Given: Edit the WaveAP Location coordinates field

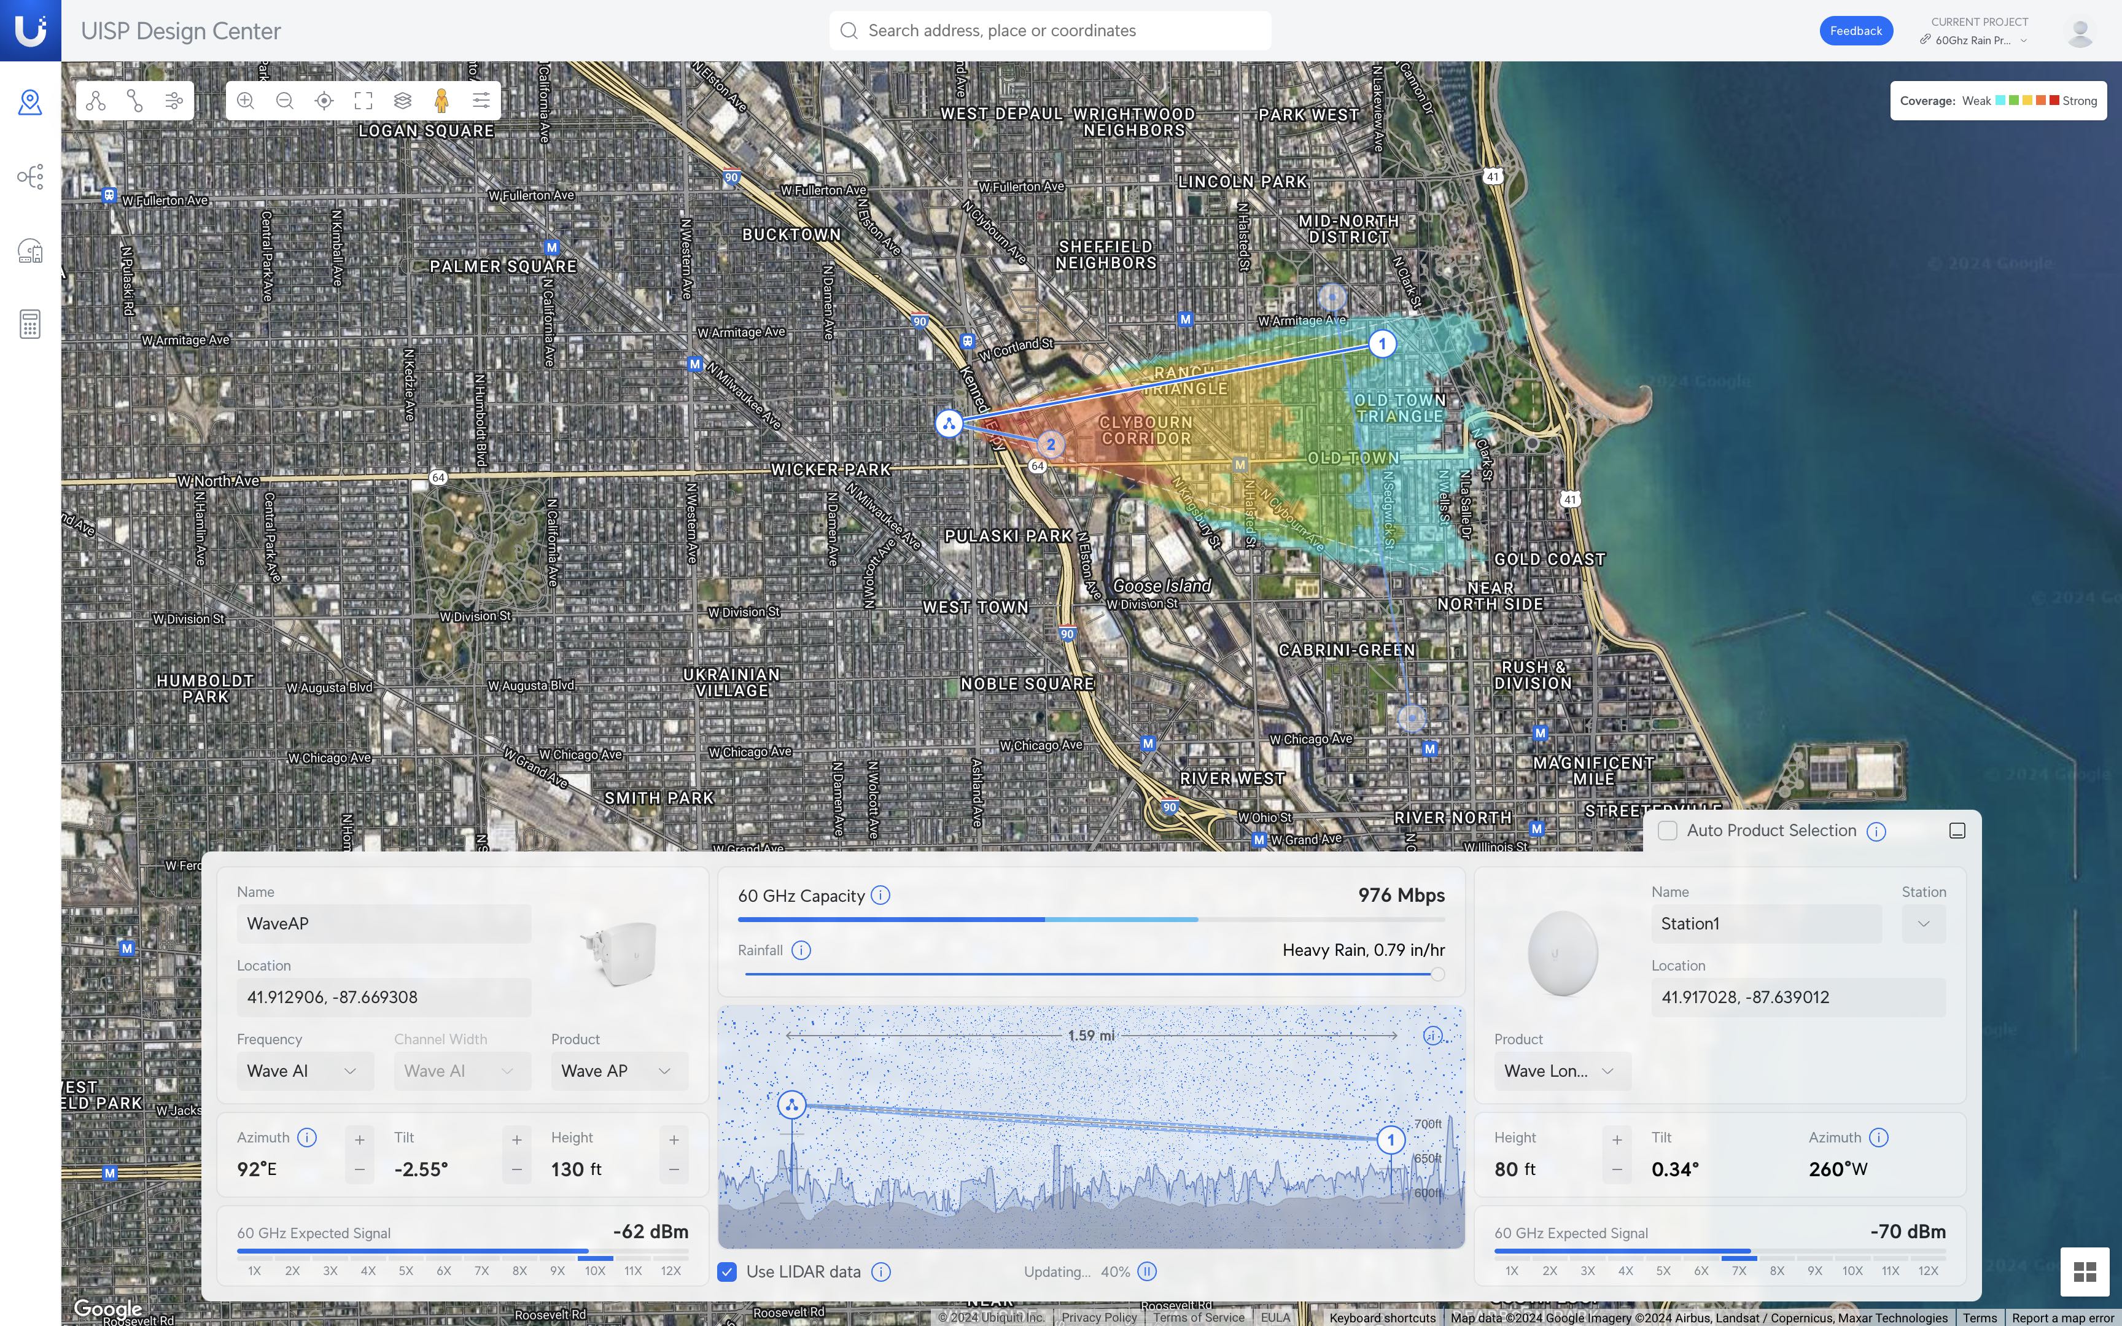Looking at the screenshot, I should (383, 997).
